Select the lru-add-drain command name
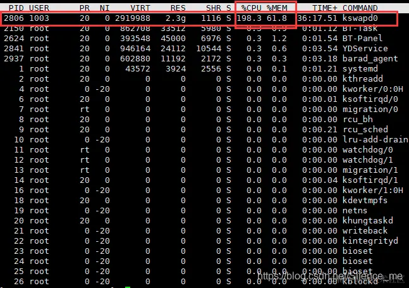 click(375, 140)
